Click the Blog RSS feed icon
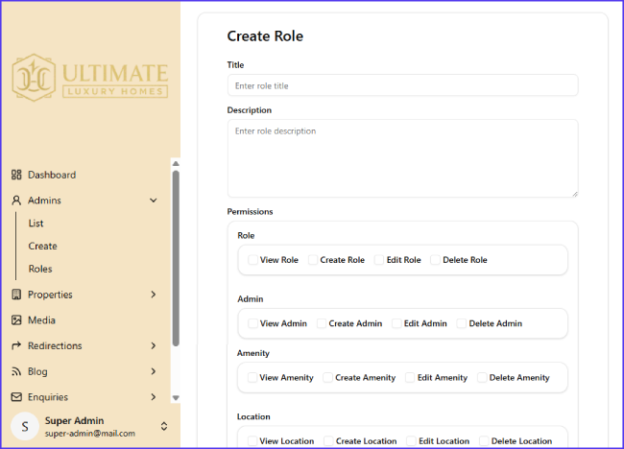This screenshot has height=449, width=624. (16, 371)
